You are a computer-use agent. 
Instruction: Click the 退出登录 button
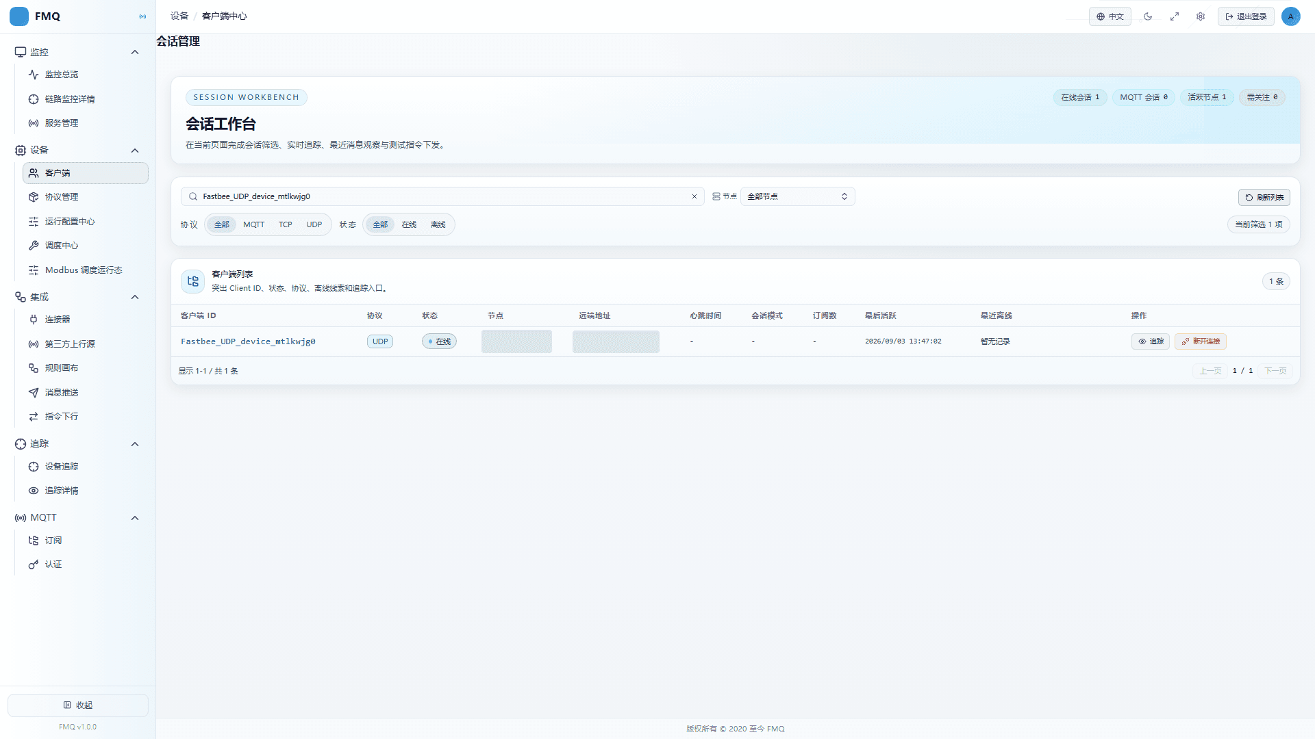[1246, 16]
